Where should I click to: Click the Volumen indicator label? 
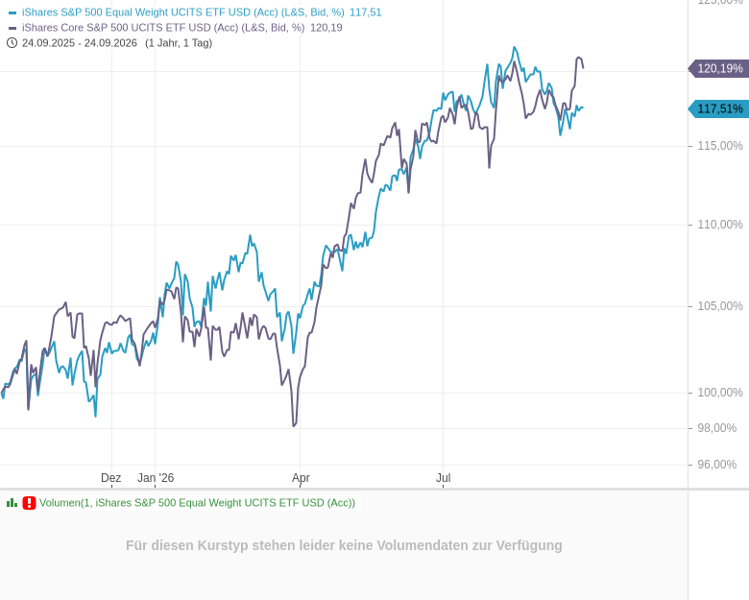(x=197, y=502)
